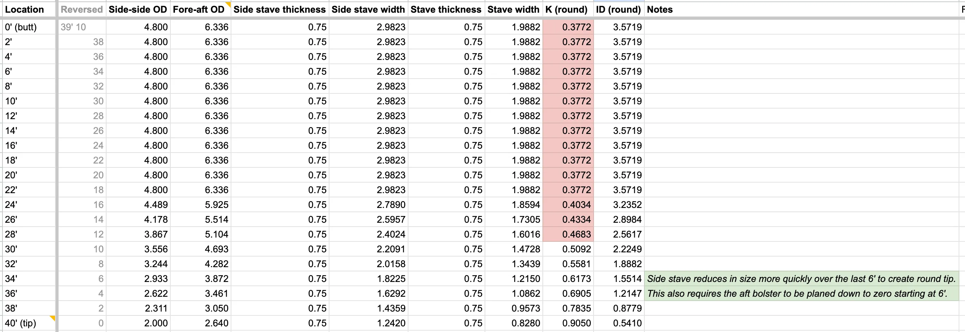Select the Stave thickness column header
965x332 pixels.
coord(446,10)
